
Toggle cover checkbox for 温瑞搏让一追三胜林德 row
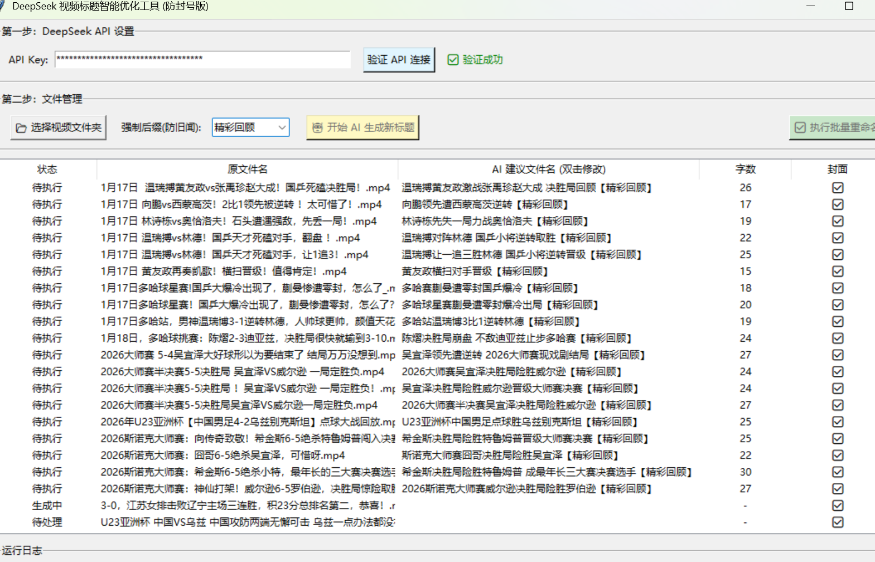click(x=838, y=255)
